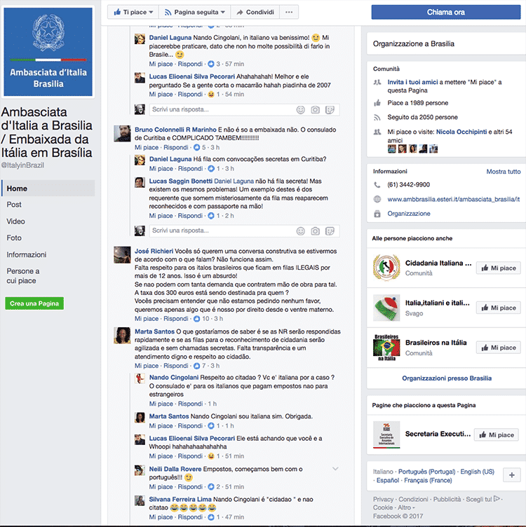This screenshot has height=527, width=526.
Task: Open the Post section in sidebar
Action: [14, 205]
